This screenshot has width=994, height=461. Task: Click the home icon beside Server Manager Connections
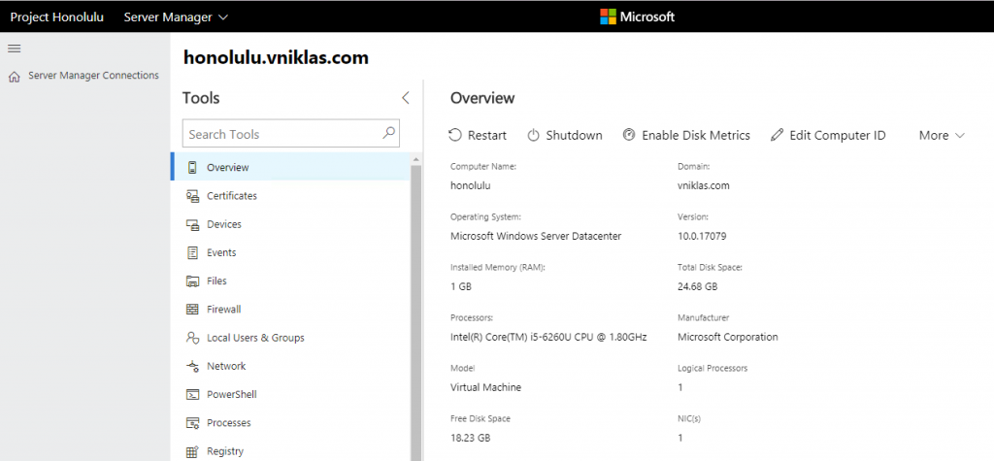[14, 77]
